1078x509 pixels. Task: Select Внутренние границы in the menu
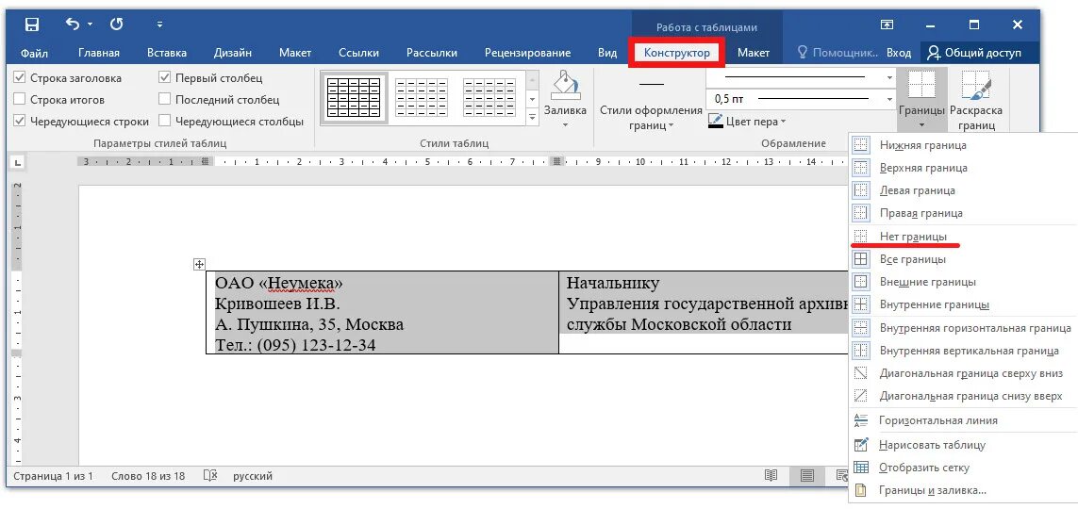point(963,304)
